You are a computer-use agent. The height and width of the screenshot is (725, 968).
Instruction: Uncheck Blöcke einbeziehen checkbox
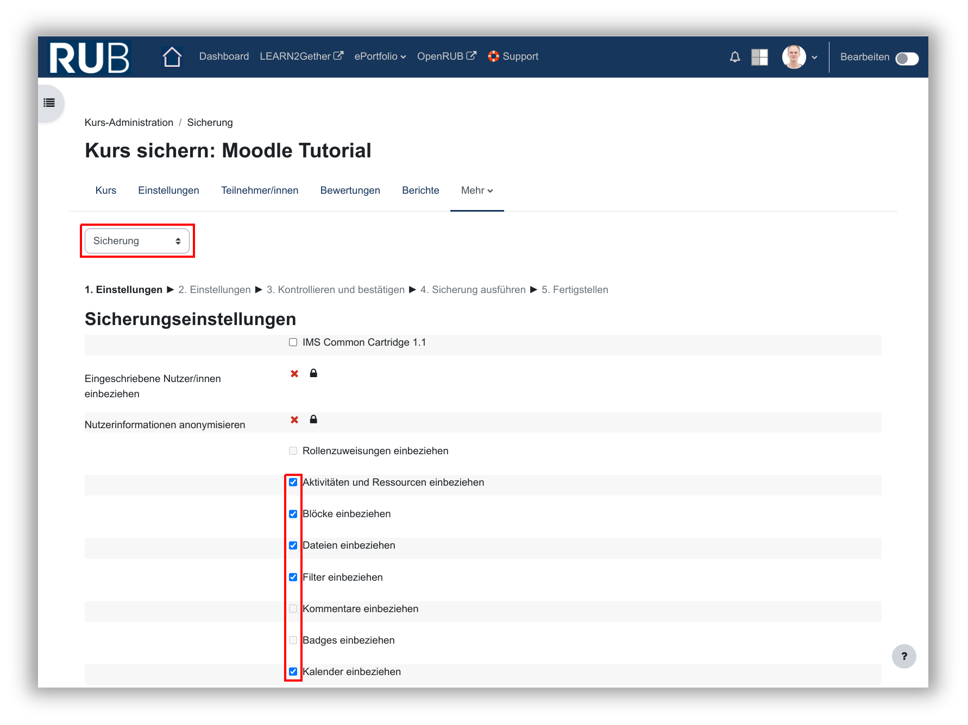293,514
